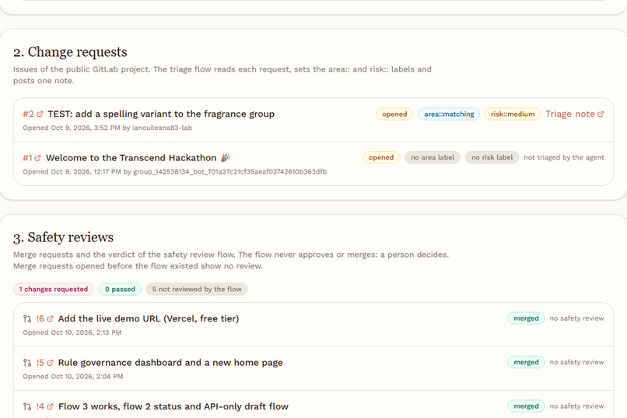The image size is (627, 418).
Task: Click the opened badge on issue #2
Action: coord(394,114)
